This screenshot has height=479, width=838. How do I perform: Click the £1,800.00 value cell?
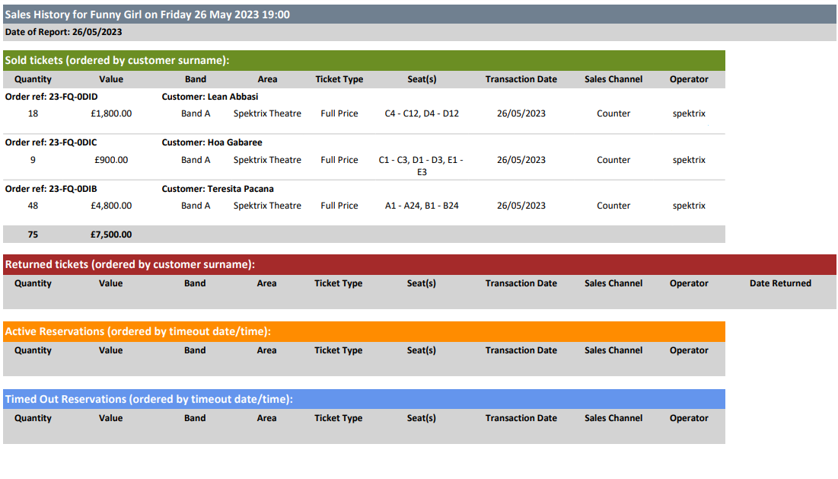(111, 113)
